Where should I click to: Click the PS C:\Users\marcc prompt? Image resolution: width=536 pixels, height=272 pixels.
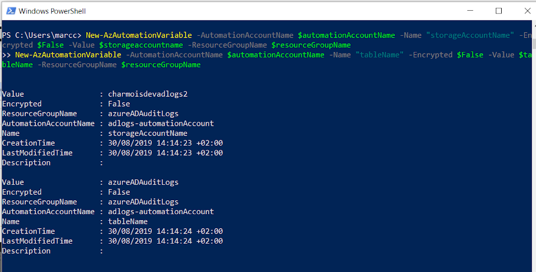tap(42, 35)
